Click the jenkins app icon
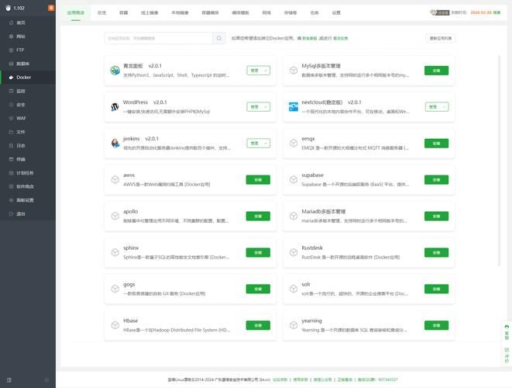The height and width of the screenshot is (388, 512). 115,144
